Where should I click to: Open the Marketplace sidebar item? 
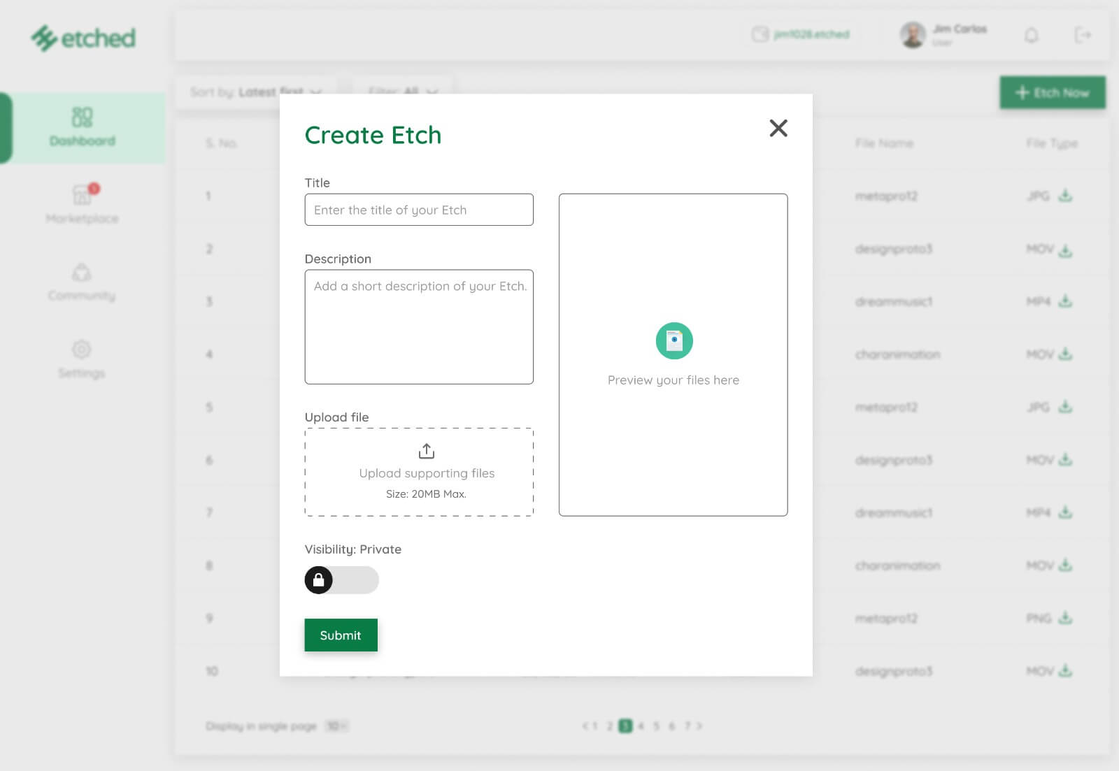pos(82,203)
